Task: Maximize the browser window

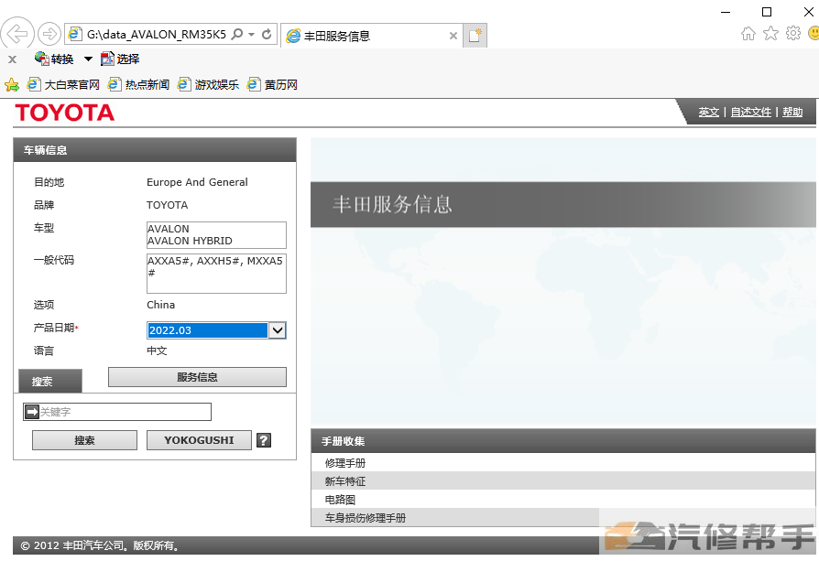Action: [x=767, y=12]
